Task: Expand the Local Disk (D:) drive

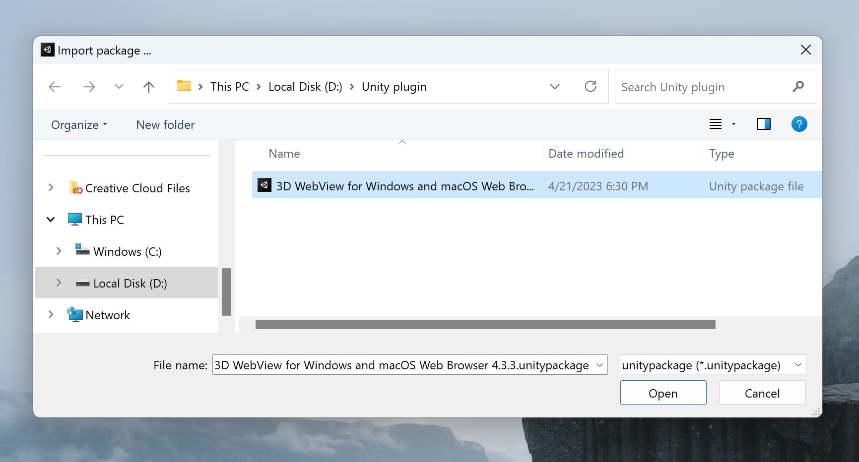Action: click(x=58, y=283)
